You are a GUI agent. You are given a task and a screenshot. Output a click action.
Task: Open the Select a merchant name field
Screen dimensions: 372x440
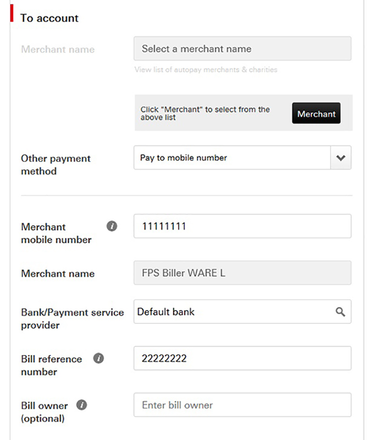pos(243,48)
